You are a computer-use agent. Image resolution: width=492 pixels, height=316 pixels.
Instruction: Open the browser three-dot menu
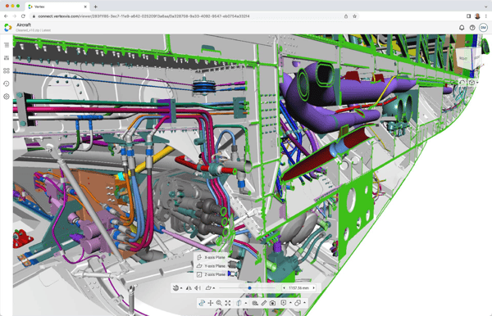click(486, 16)
